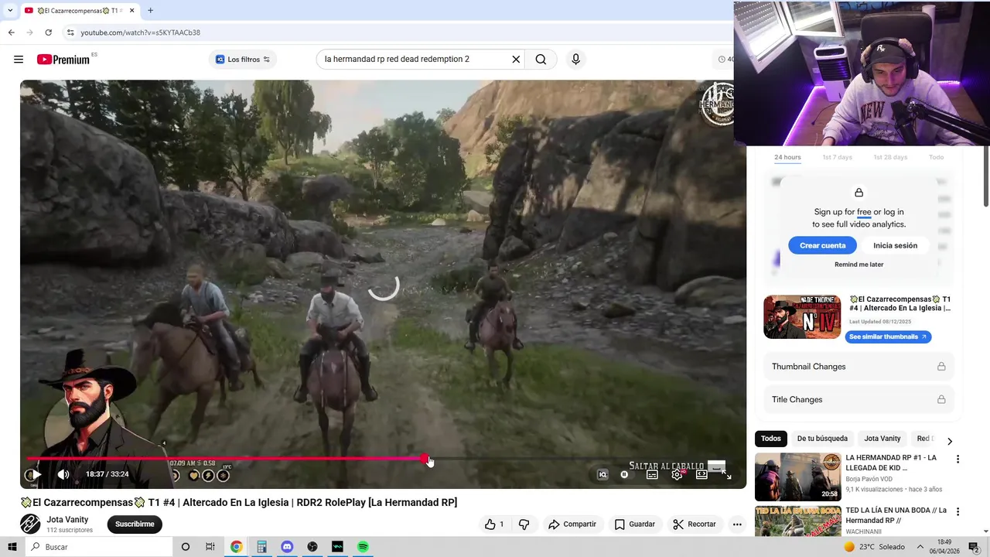Open the Windows Start menu
The image size is (990, 557).
[12, 547]
